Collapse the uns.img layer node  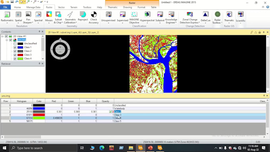click(x=7, y=40)
